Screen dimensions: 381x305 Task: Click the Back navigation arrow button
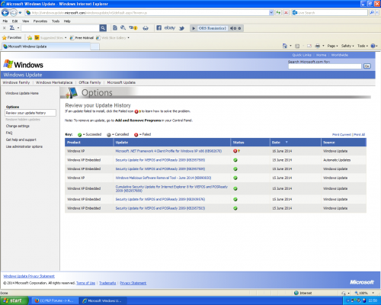tap(5, 12)
